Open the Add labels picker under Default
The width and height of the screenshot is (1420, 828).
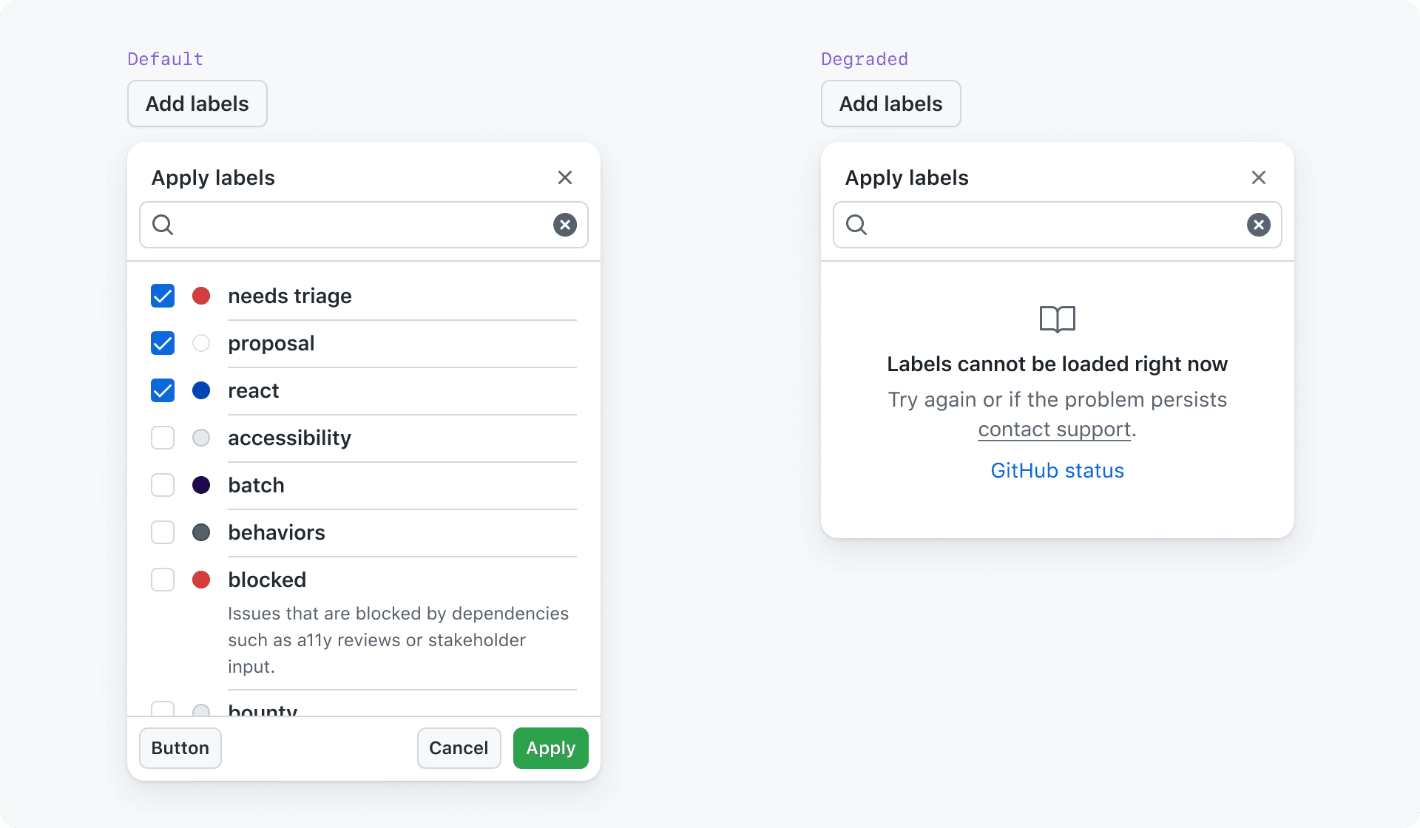tap(197, 103)
